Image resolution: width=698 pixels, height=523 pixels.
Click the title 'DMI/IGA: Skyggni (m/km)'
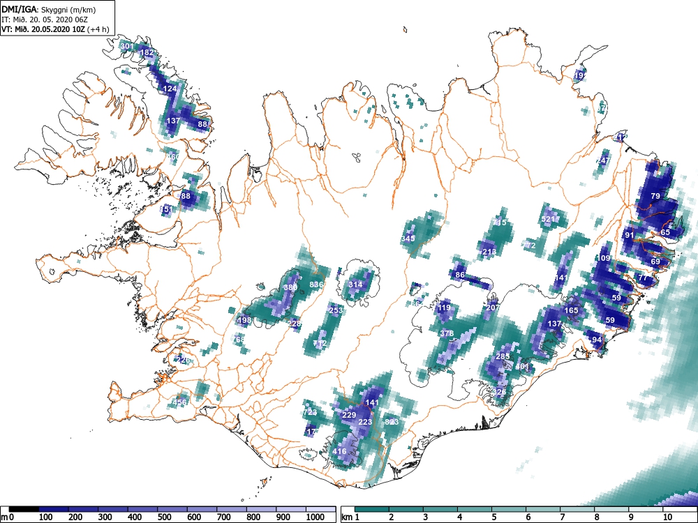point(49,9)
